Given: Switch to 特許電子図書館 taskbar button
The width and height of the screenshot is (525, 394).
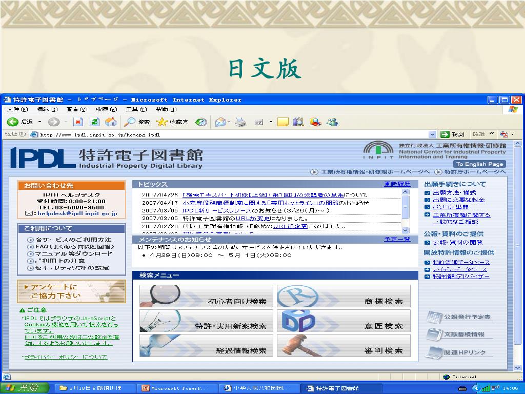Looking at the screenshot, I should [341, 388].
